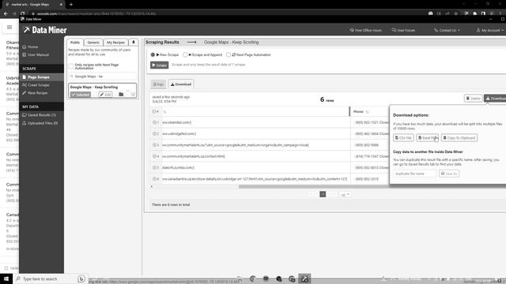
Task: Click the Bing icon in taskbar search
Action: pos(81,278)
